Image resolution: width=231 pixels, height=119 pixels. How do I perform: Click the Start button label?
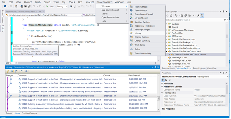[x=52, y=6]
